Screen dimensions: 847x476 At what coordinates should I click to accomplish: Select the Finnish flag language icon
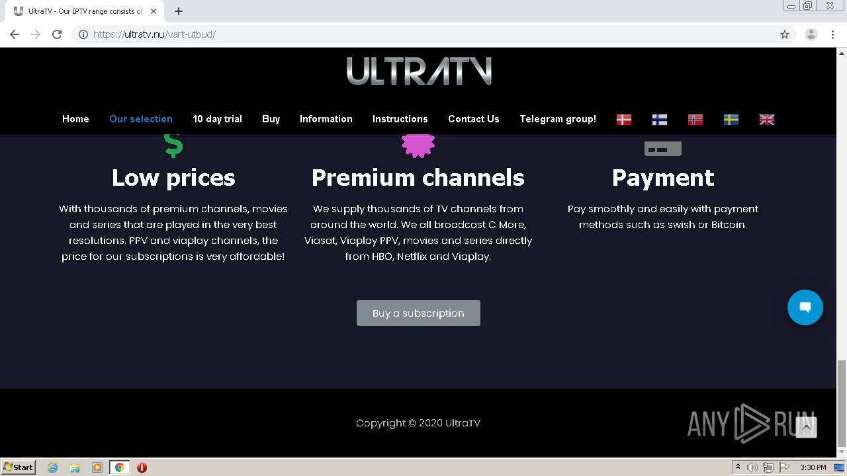coord(660,120)
